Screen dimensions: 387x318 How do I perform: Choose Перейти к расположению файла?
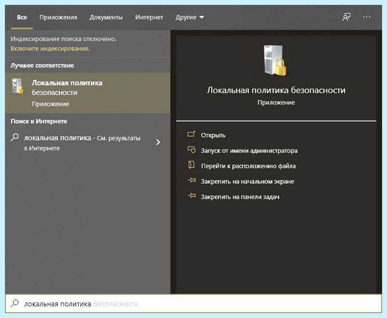coord(248,166)
